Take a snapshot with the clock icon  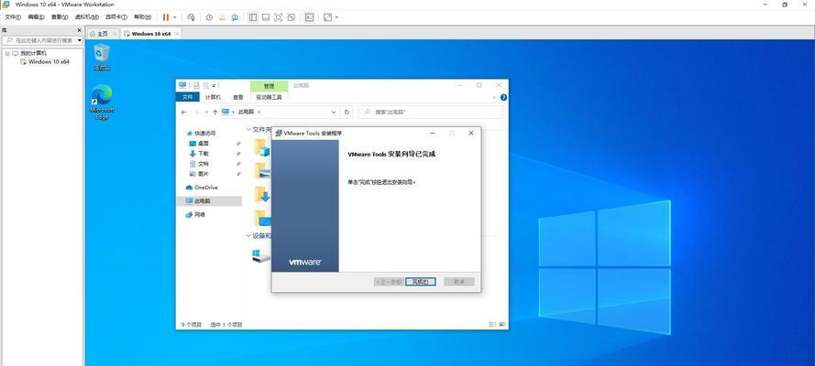click(x=209, y=17)
